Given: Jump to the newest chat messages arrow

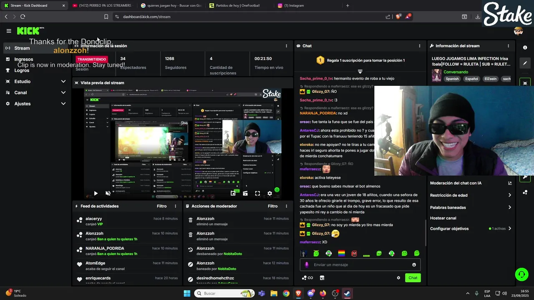Looking at the screenshot, I should [x=360, y=72].
